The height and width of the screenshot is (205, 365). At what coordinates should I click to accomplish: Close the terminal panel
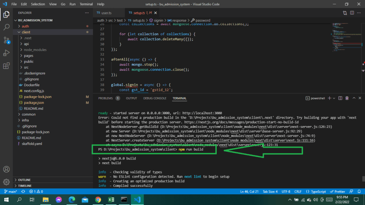360,98
